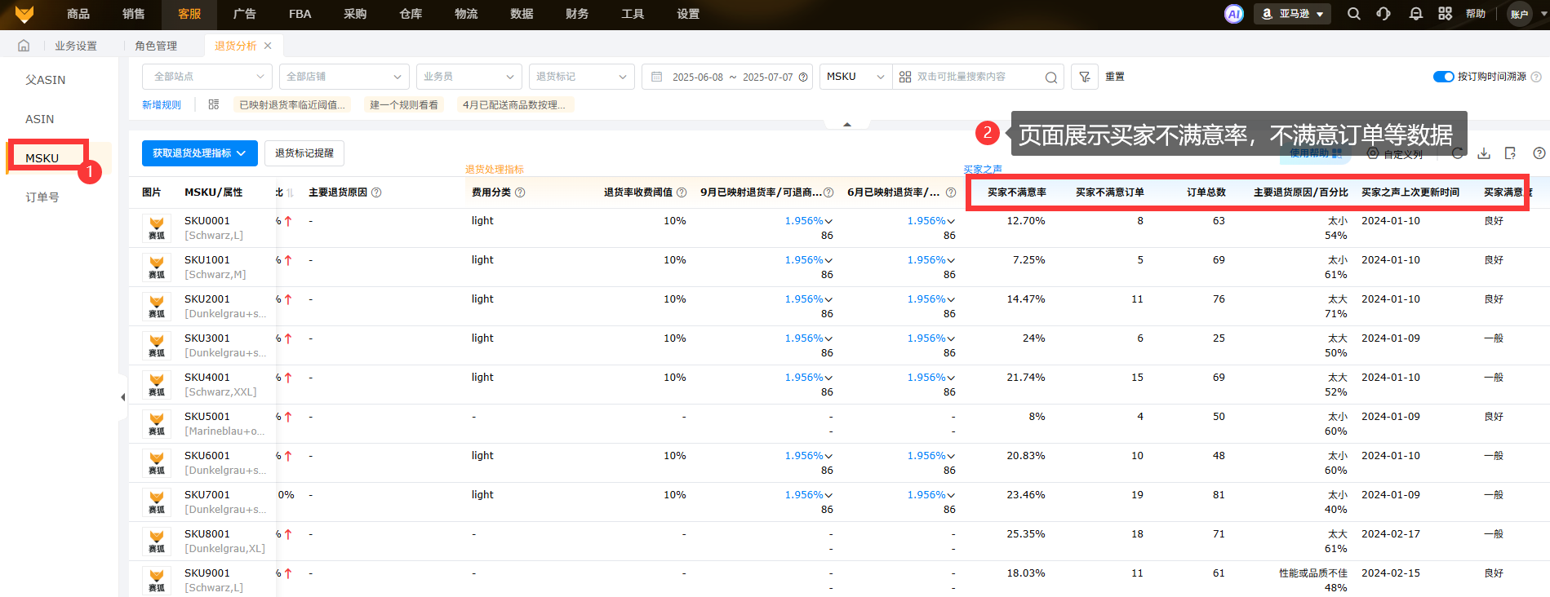
Task: Open the 客服 menu in top navigation
Action: 189,14
